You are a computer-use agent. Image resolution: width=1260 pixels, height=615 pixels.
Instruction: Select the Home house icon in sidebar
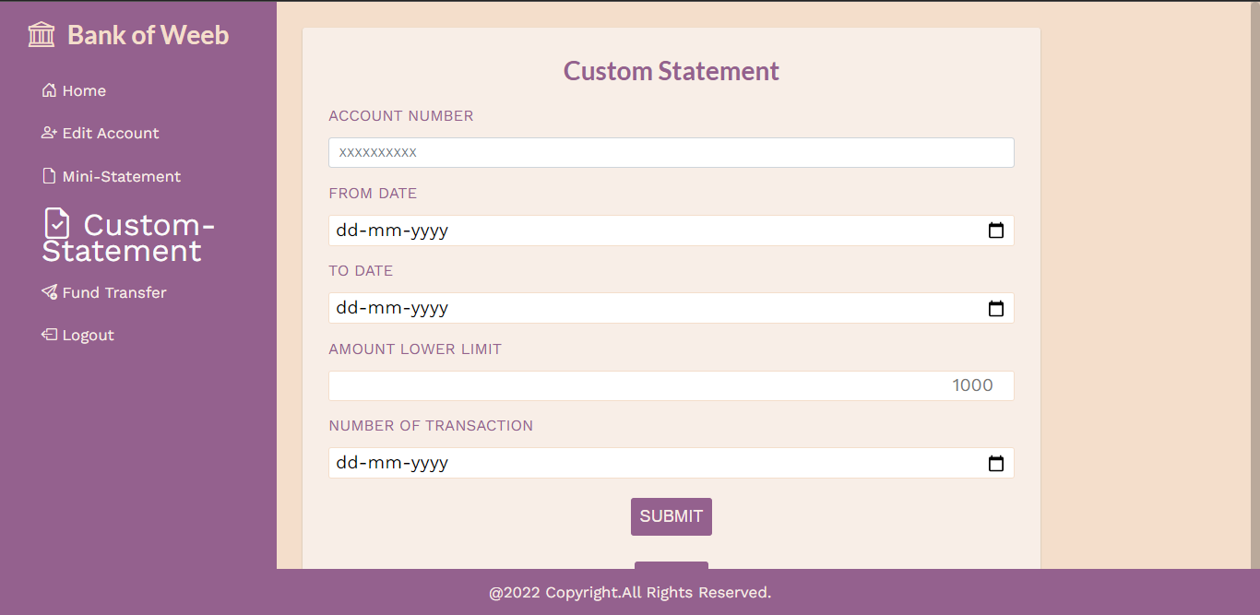pyautogui.click(x=49, y=89)
